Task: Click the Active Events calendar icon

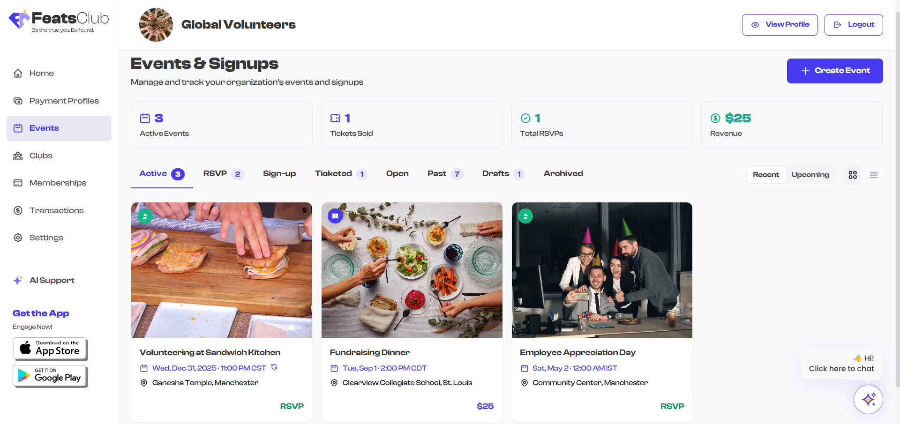Action: tap(145, 118)
